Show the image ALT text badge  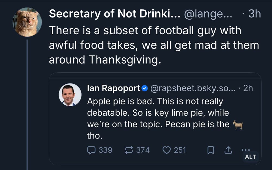pyautogui.click(x=251, y=157)
